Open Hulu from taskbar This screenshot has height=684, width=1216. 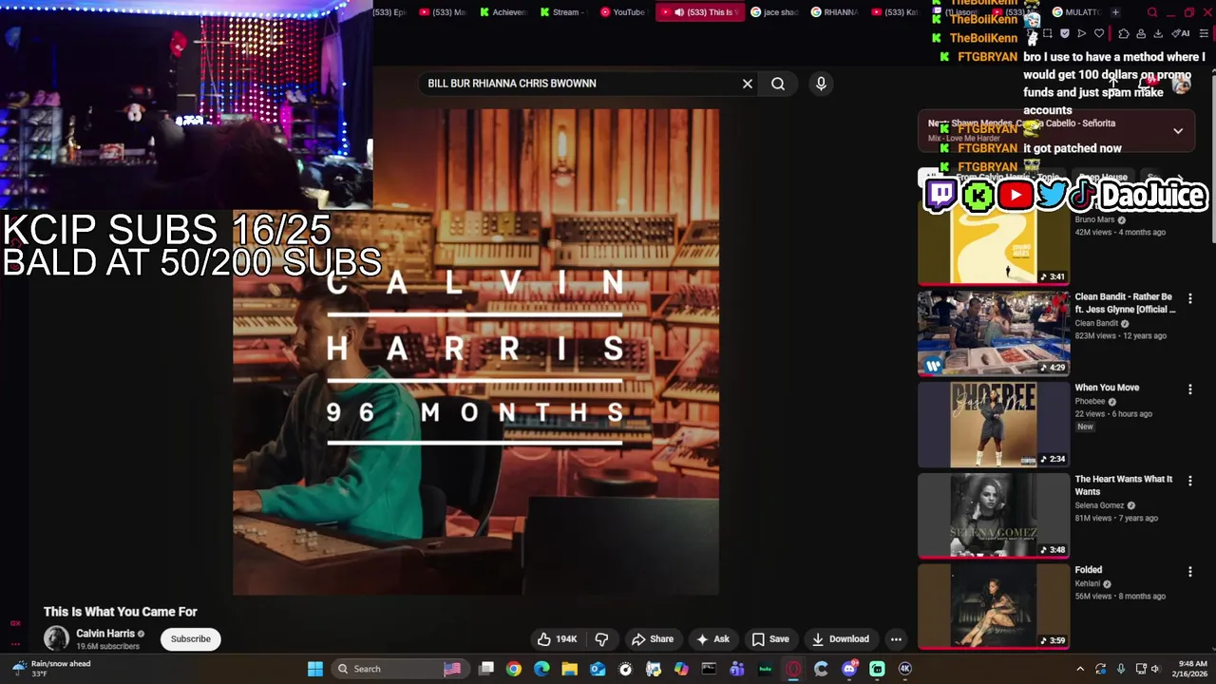(765, 669)
